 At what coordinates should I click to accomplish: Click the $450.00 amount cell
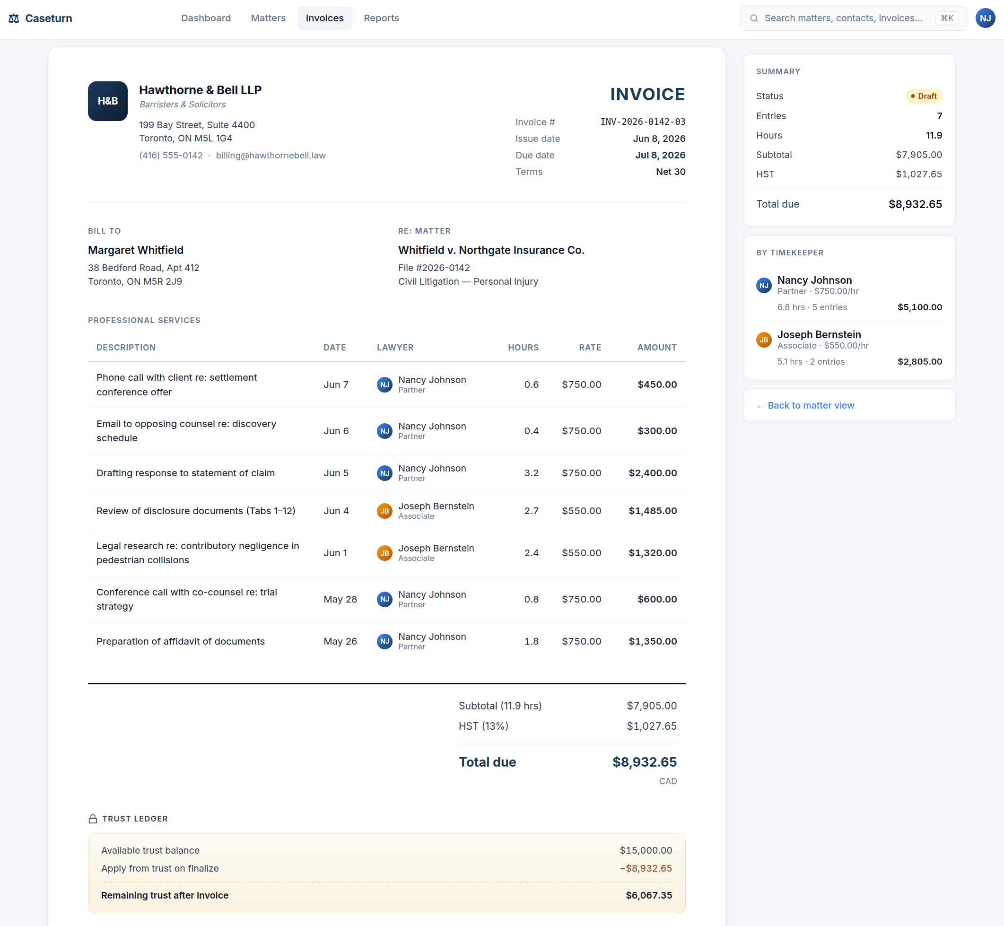click(x=657, y=385)
